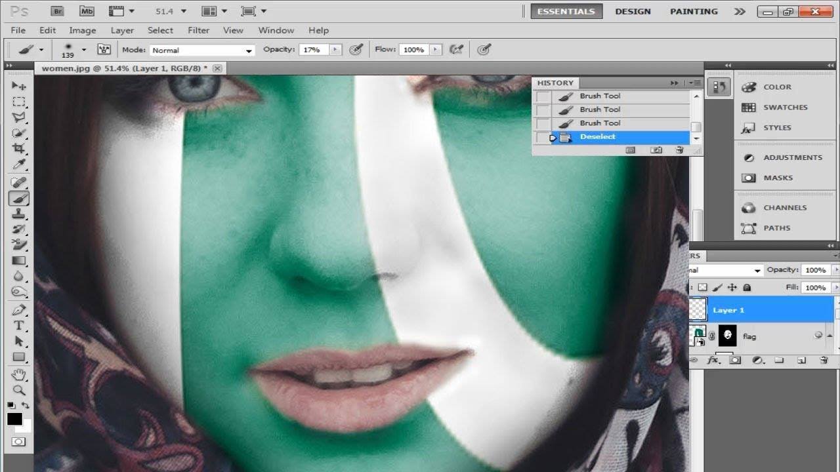The image size is (840, 472).
Task: Select the Gradient tool
Action: (x=19, y=261)
